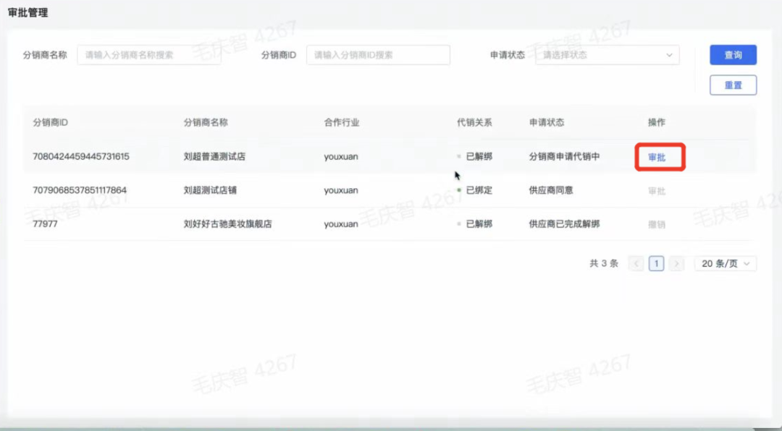Click the 刘好好古驰美妆旗舰店 name cell
The height and width of the screenshot is (431, 782).
click(227, 224)
